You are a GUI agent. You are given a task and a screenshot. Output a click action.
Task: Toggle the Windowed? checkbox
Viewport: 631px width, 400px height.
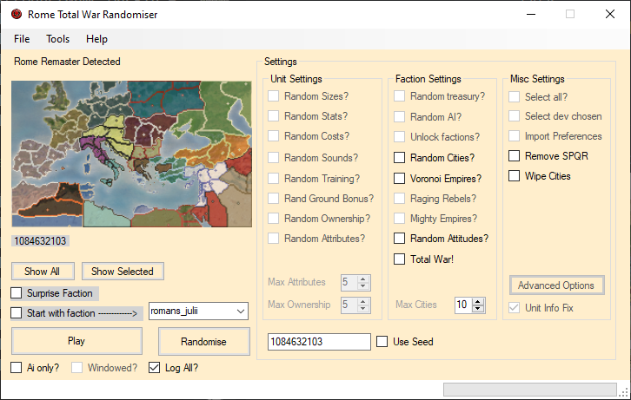[76, 368]
